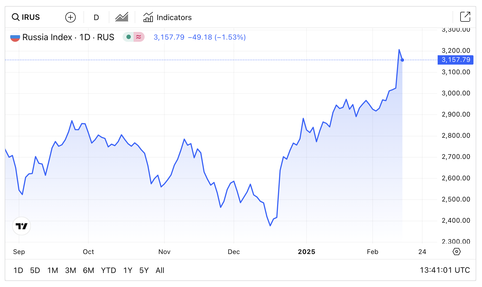This screenshot has height=287, width=482.
Task: Open chart in popup with the arrow icon
Action: (465, 17)
